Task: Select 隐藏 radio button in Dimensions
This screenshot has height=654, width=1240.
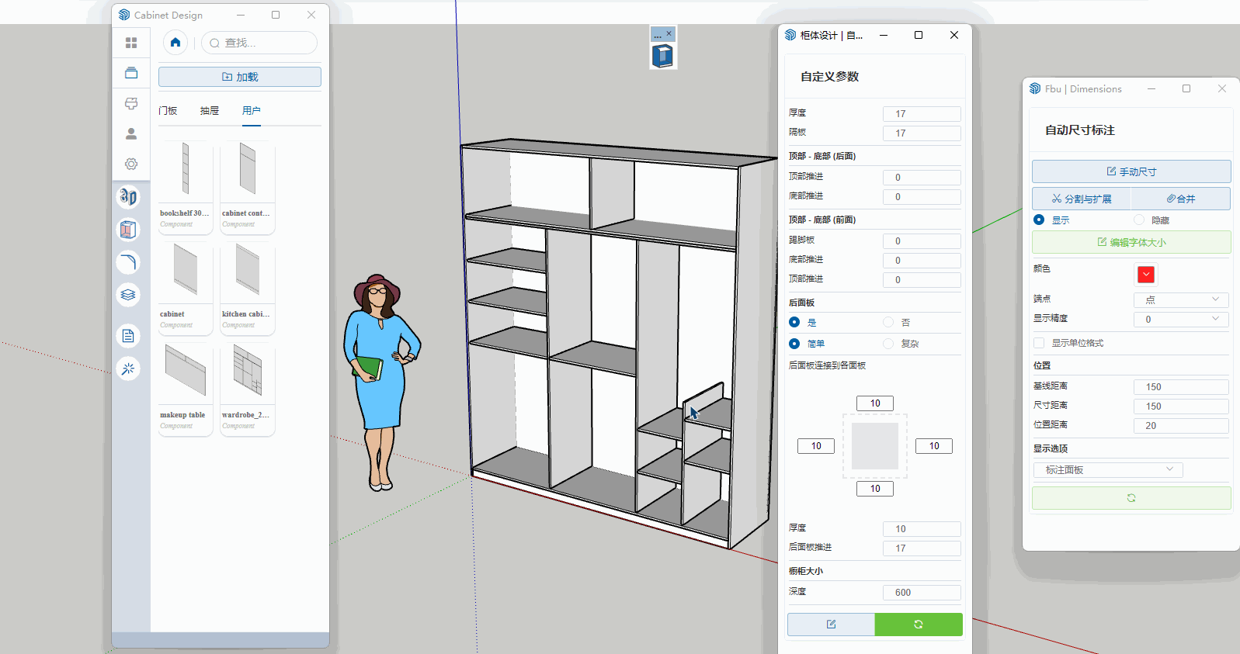Action: (1139, 220)
